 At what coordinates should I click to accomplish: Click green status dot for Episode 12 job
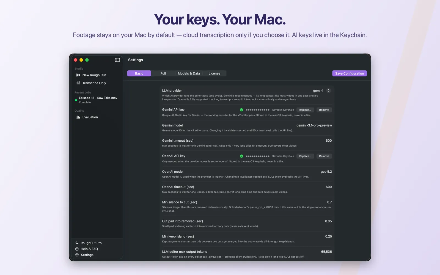point(76,100)
